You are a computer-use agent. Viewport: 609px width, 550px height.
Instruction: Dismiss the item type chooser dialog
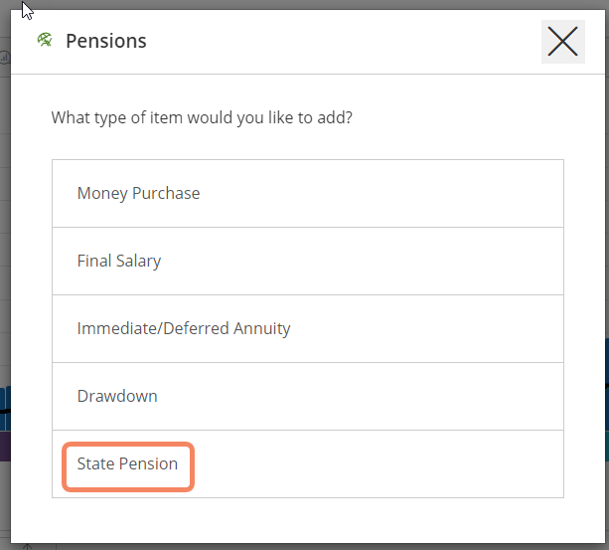coord(562,42)
